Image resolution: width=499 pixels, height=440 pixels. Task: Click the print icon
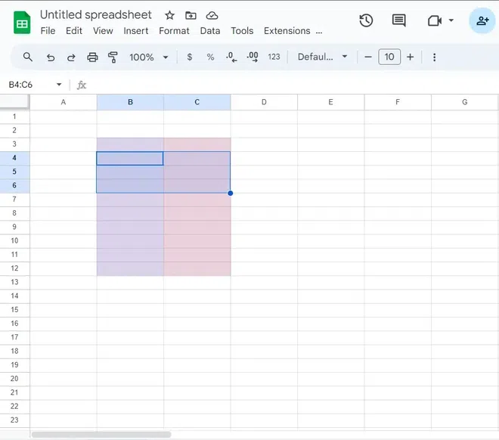92,57
